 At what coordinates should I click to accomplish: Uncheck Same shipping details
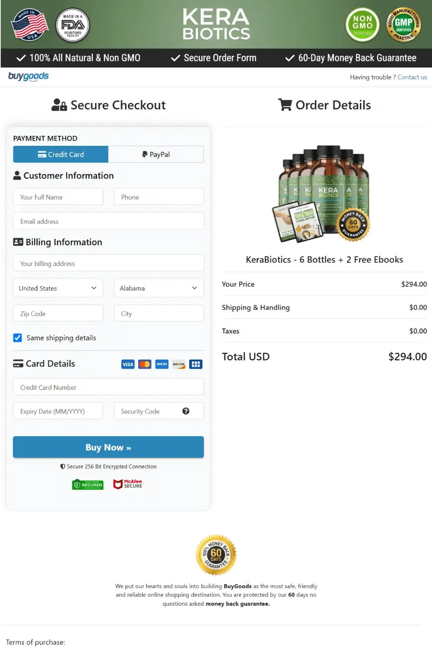coord(18,337)
